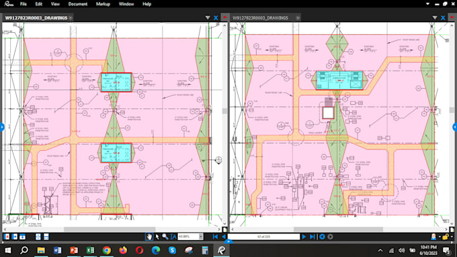
Task: Select fit page view icon
Action: [22, 237]
